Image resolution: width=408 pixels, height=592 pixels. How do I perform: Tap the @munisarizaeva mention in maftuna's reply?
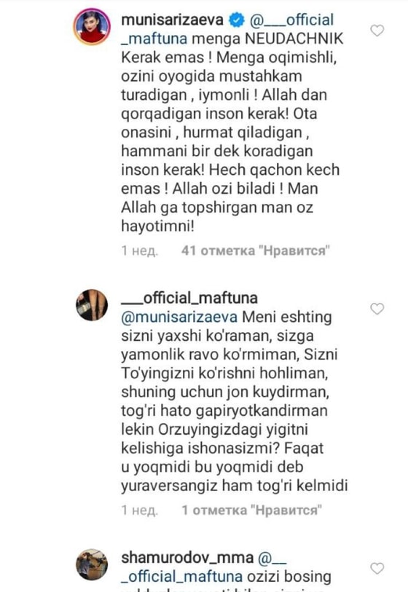point(179,317)
